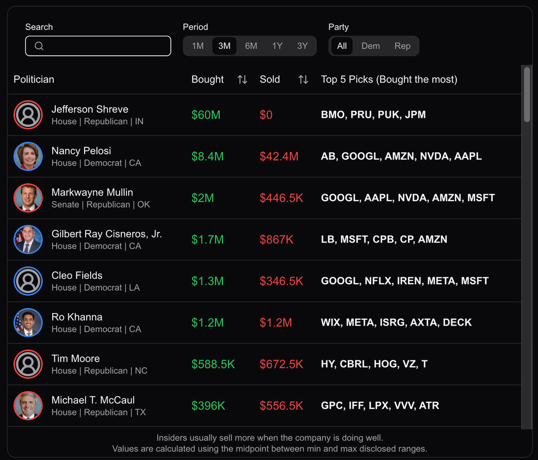
Task: Show All parties filter
Action: tap(342, 46)
